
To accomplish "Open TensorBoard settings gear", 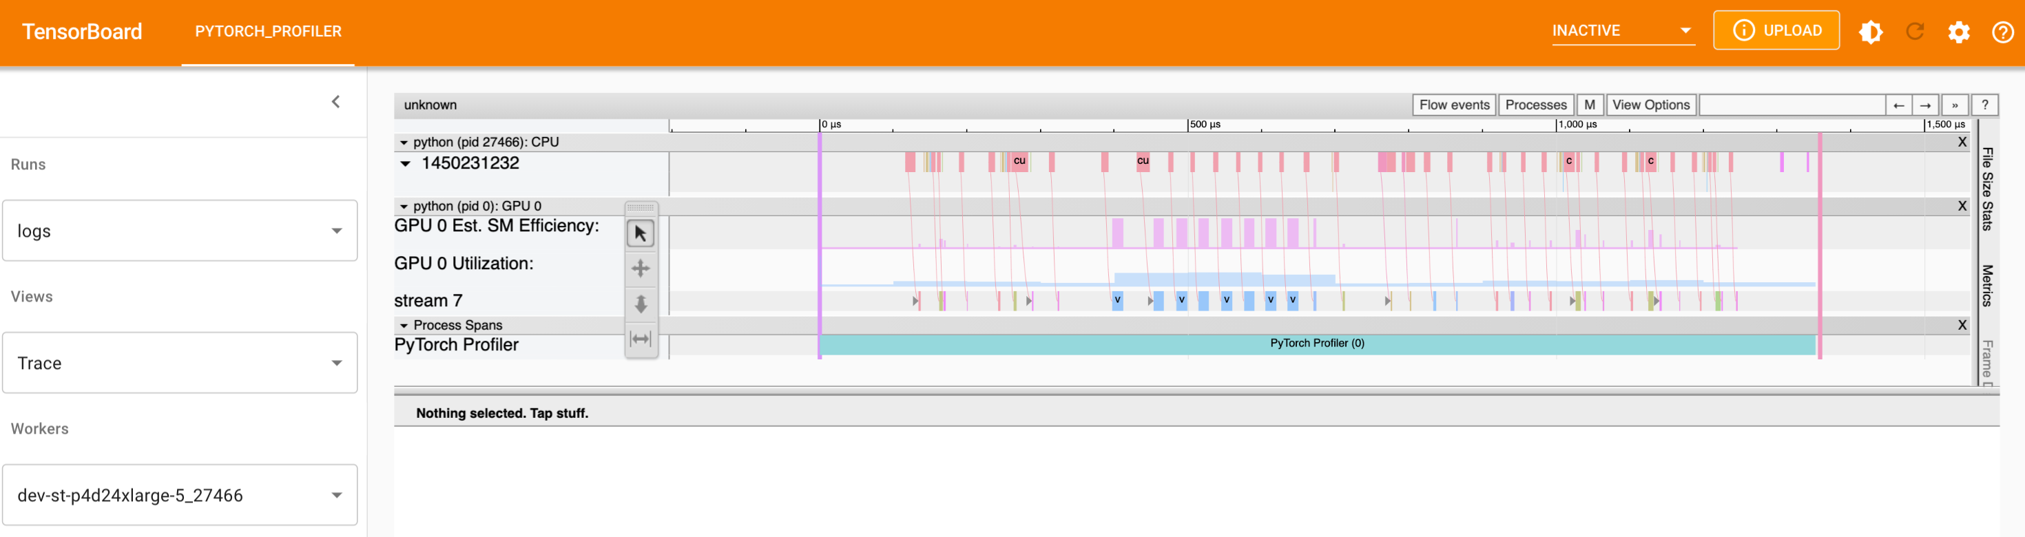I will 1959,32.
